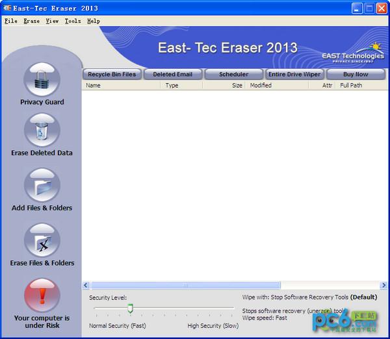The height and width of the screenshot is (339, 390).
Task: Open the Erase menu
Action: coord(32,21)
